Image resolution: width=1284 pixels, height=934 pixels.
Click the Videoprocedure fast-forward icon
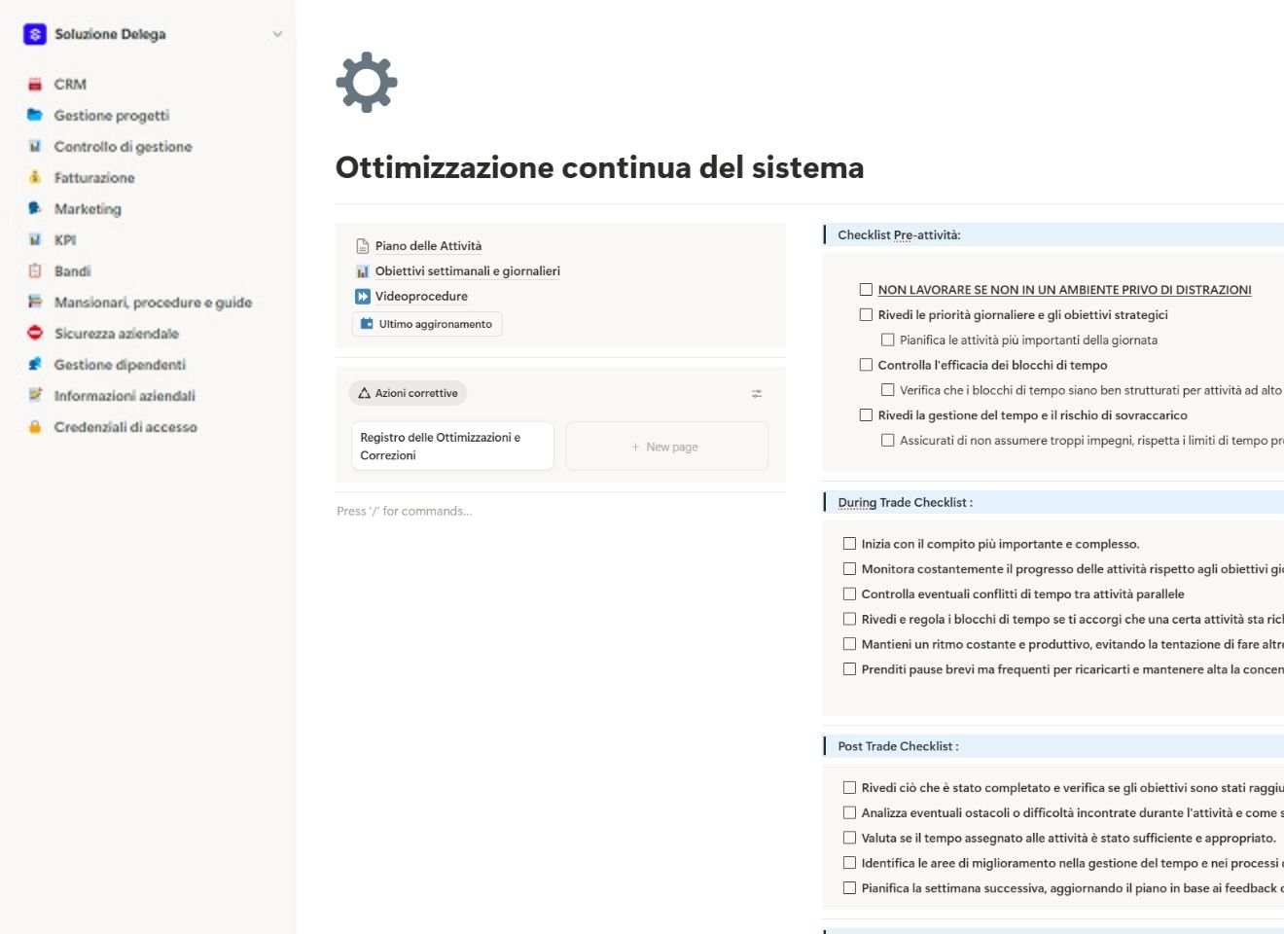click(362, 296)
